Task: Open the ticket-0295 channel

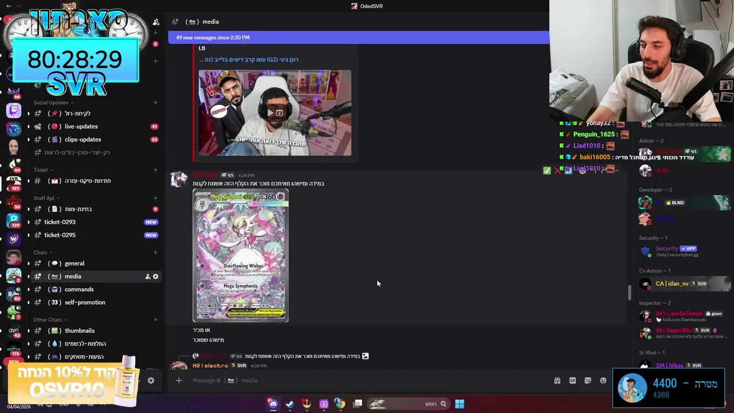Action: point(96,235)
